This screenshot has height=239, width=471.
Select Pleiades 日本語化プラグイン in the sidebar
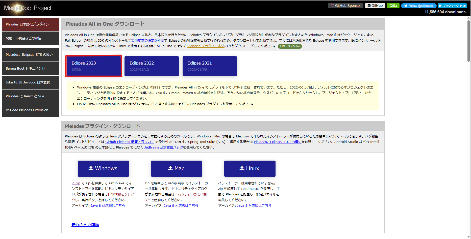pyautogui.click(x=30, y=24)
